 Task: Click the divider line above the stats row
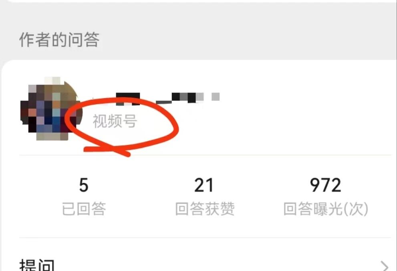point(205,155)
